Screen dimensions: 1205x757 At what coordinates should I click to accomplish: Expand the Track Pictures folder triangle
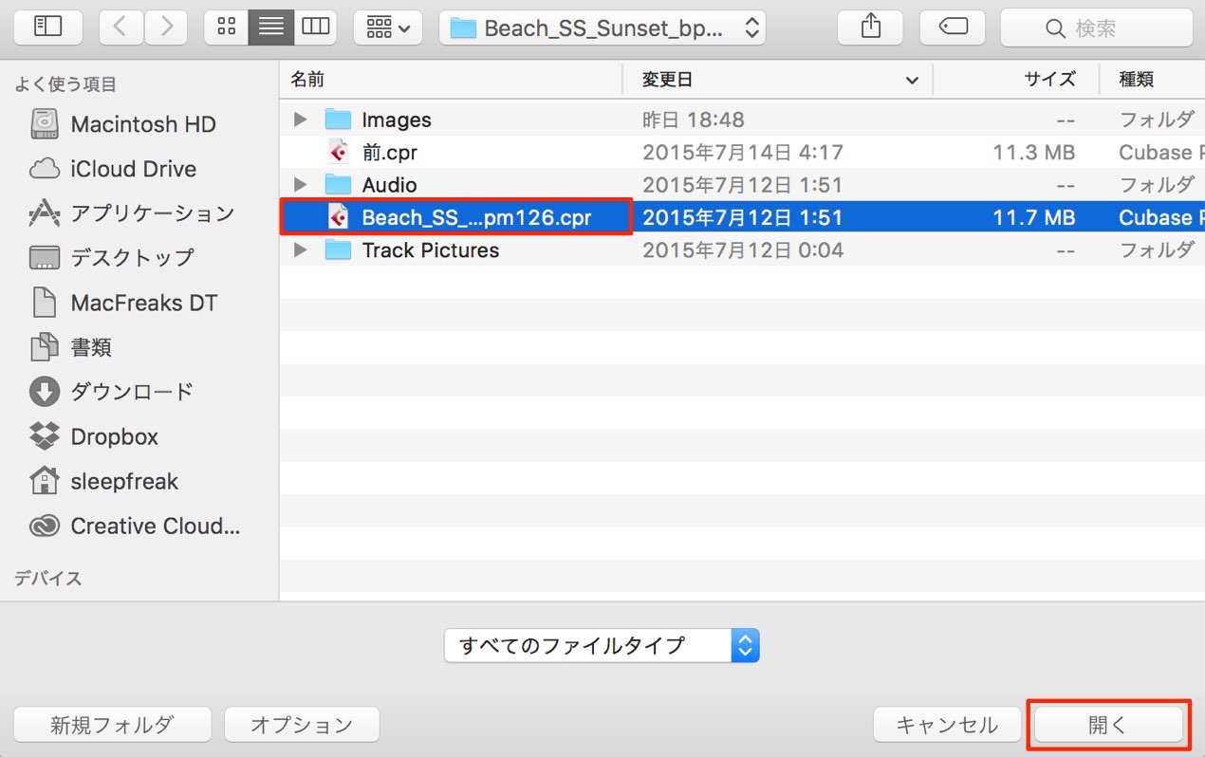pos(301,249)
